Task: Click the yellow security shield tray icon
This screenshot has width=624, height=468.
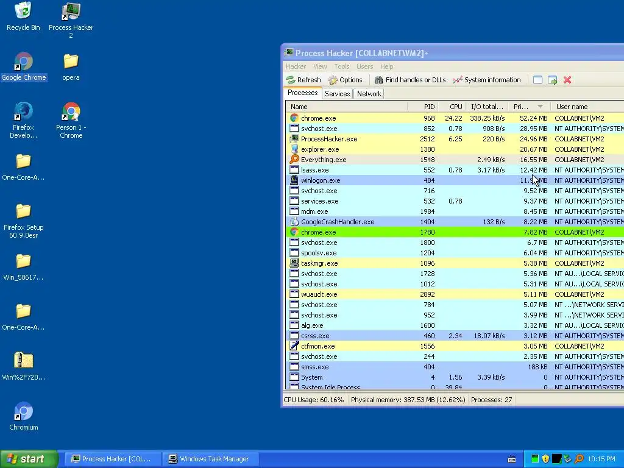Action: click(545, 459)
